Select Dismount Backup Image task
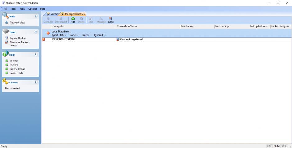Image resolution: width=292 pixels, height=148 pixels. click(19, 44)
